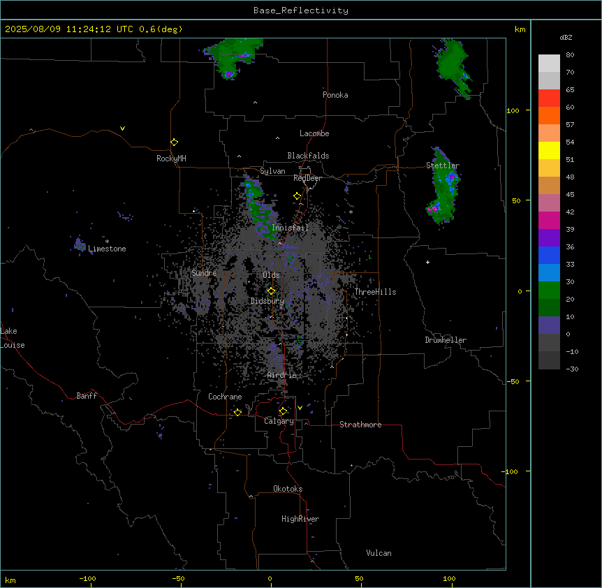The height and width of the screenshot is (588, 602).
Task: Click the Strathmore town label
Action: click(360, 425)
